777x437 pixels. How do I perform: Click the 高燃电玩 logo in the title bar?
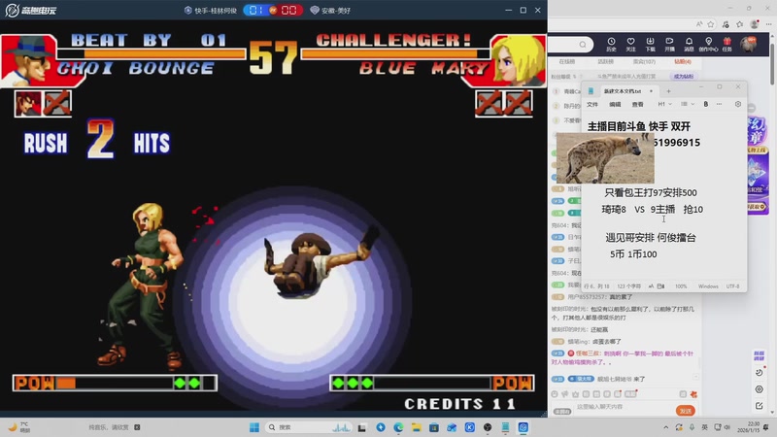pos(31,11)
